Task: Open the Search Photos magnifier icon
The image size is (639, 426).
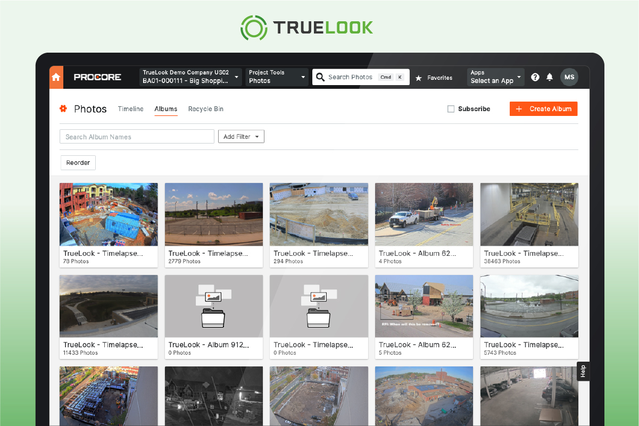Action: (320, 77)
